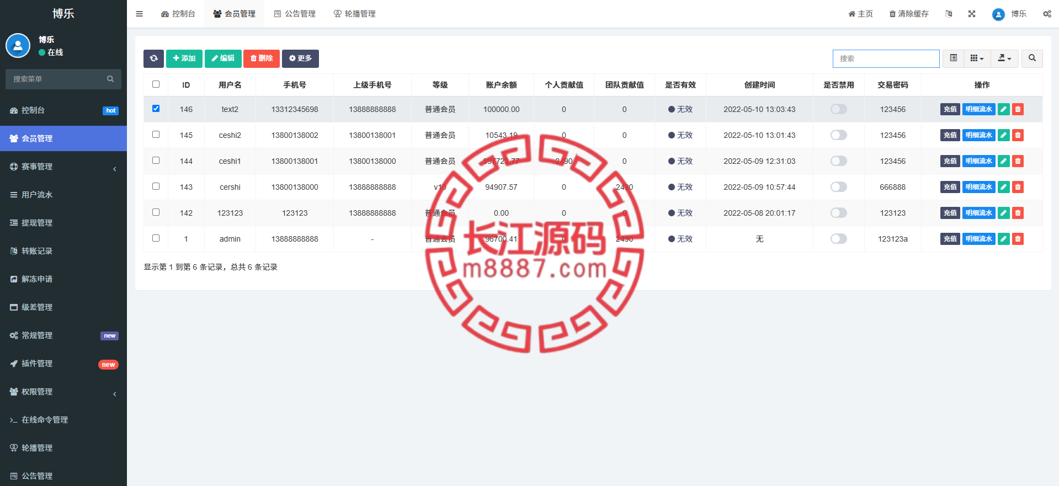
Task: Check the checkbox for row 142
Action: pos(156,212)
